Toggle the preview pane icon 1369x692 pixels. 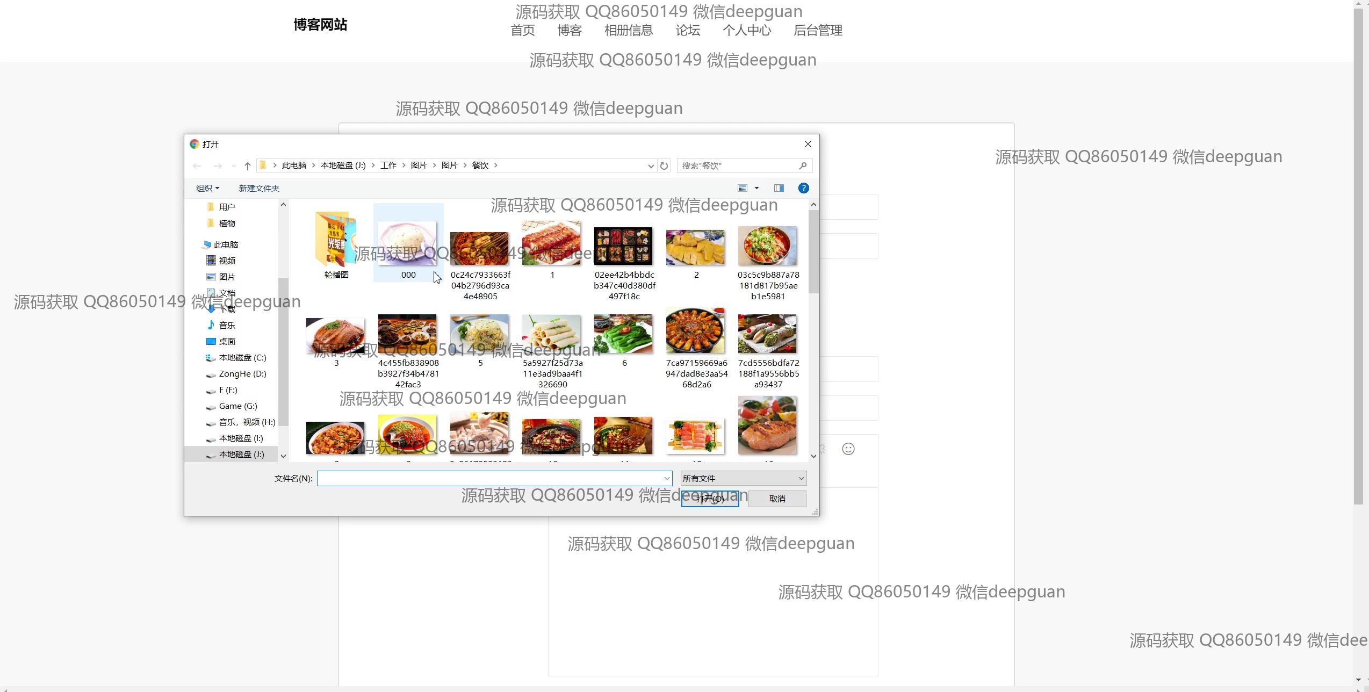coord(779,188)
